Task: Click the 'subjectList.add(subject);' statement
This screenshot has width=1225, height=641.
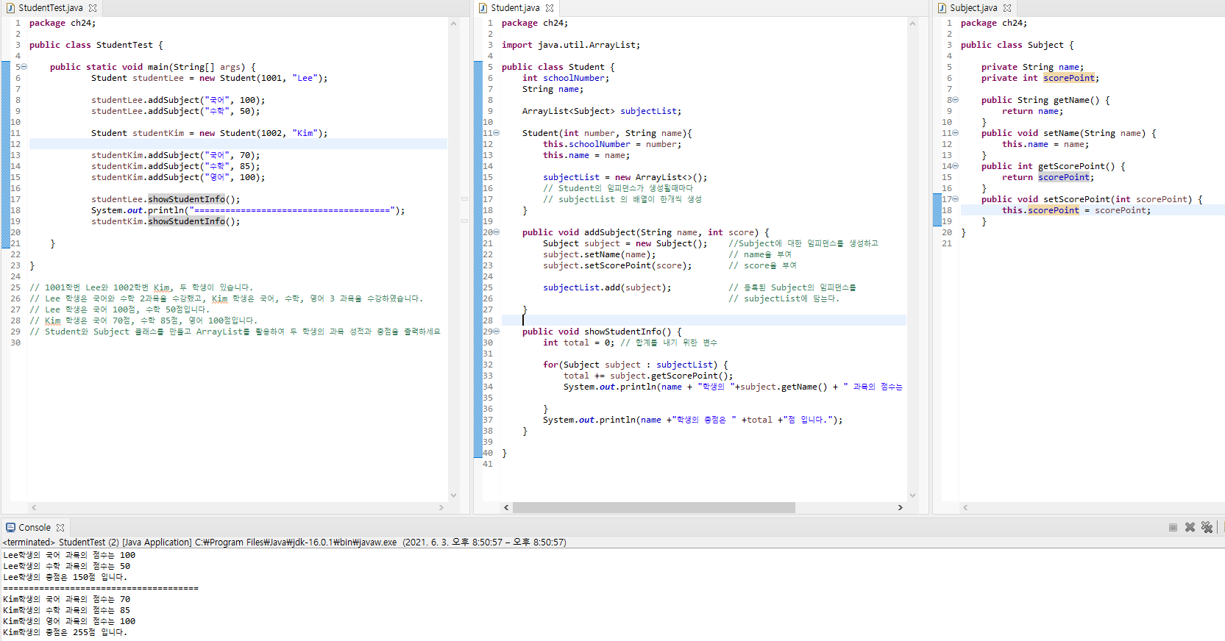Action: (607, 287)
